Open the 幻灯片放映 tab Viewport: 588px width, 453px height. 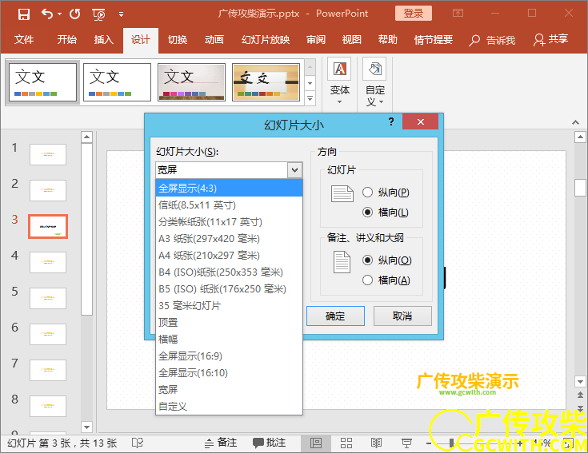coord(266,40)
